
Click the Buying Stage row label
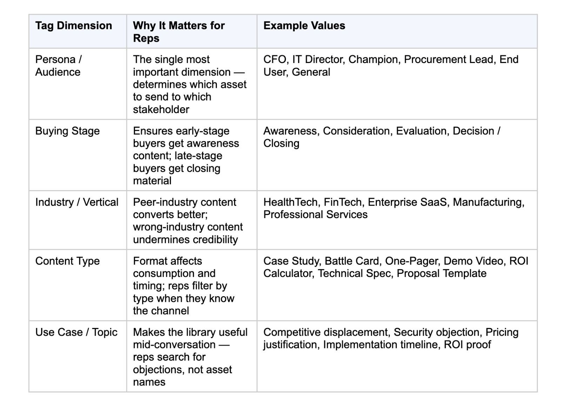tap(78, 155)
